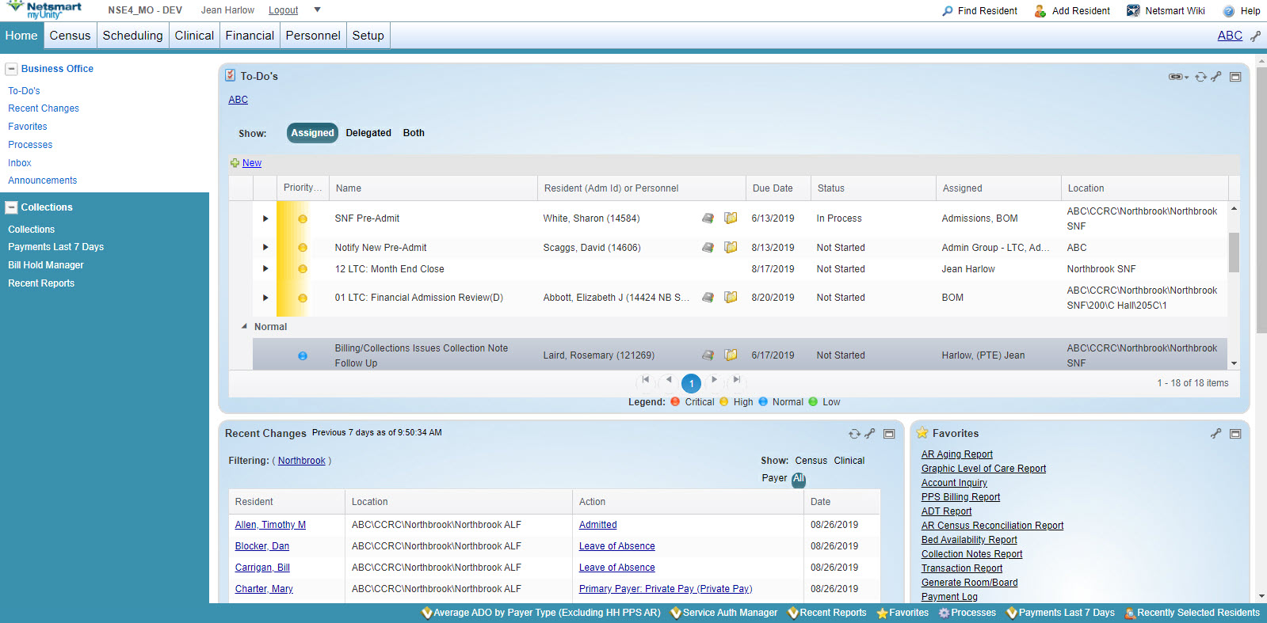Open folder icon for White, Sharon row

pos(731,218)
